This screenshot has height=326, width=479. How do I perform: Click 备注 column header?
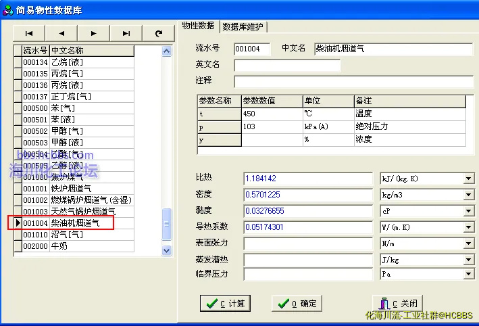410,101
